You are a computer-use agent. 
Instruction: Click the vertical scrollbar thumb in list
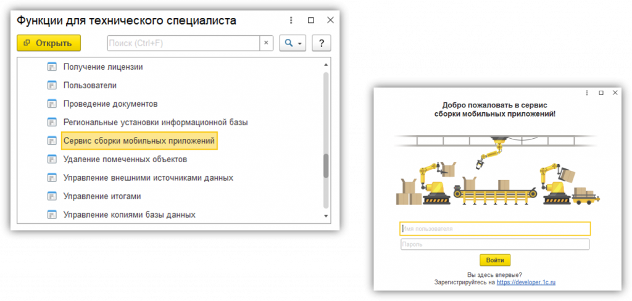click(326, 165)
